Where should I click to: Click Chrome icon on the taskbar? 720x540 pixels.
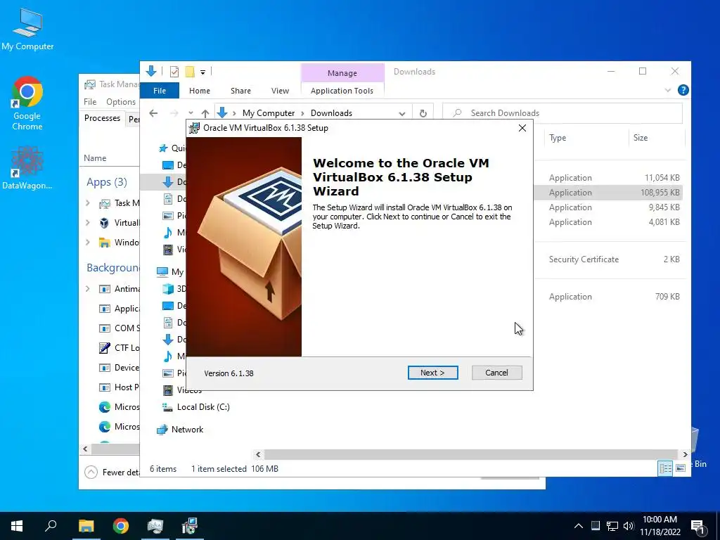(x=121, y=526)
